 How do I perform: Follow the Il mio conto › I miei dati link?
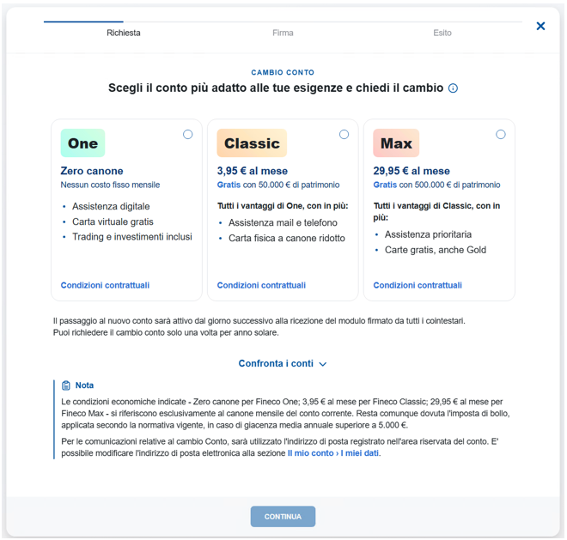coord(333,453)
